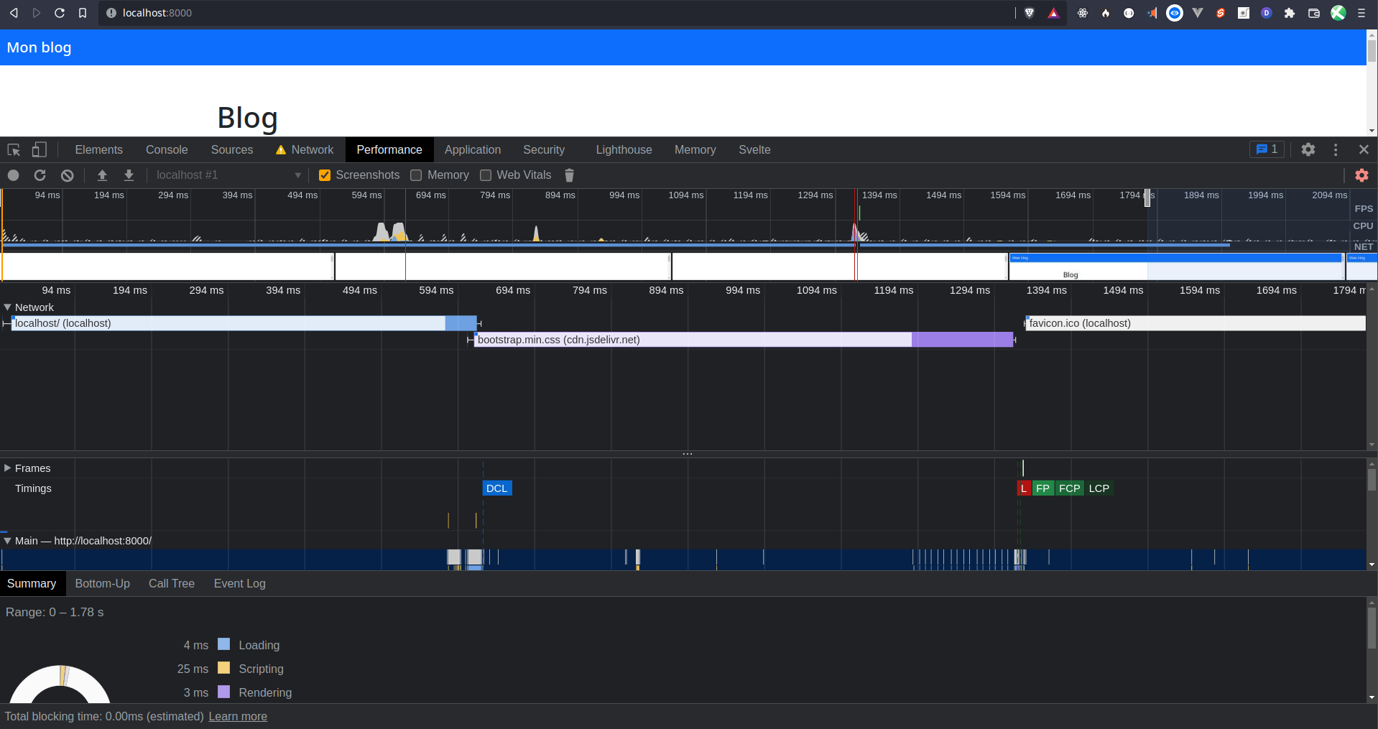Image resolution: width=1378 pixels, height=729 pixels.
Task: Click the Timings track label
Action: coord(33,488)
